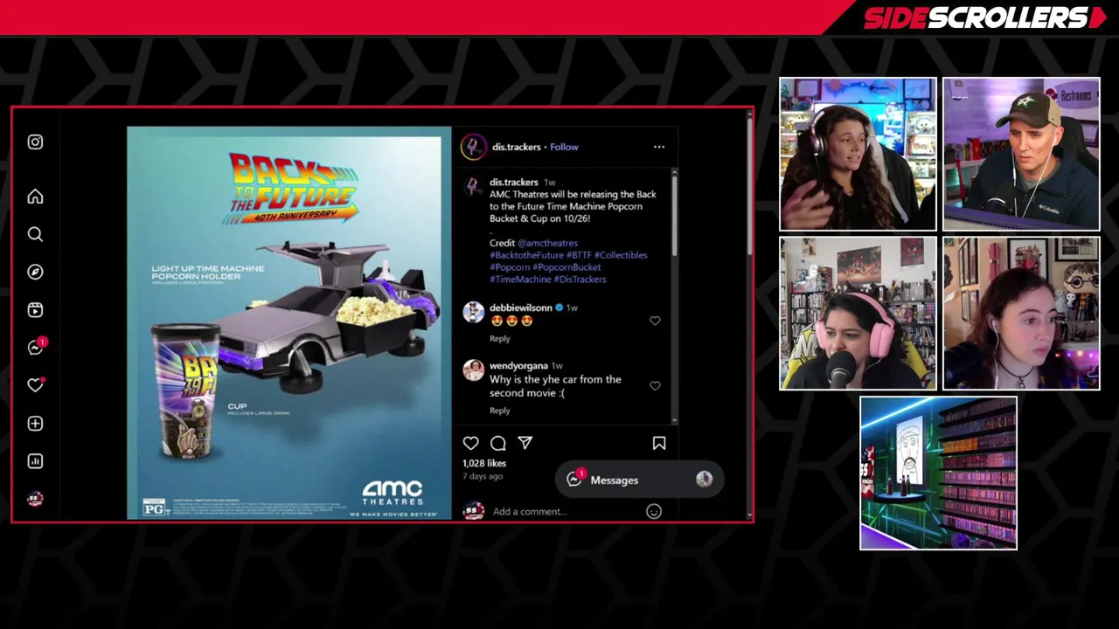
Task: Like wendyorgana's comment heart
Action: (x=655, y=385)
